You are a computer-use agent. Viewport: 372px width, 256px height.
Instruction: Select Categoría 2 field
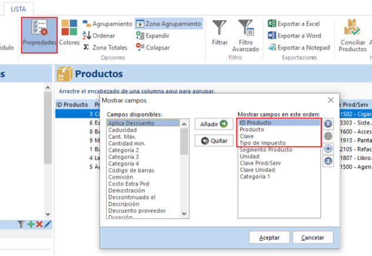pyautogui.click(x=143, y=150)
